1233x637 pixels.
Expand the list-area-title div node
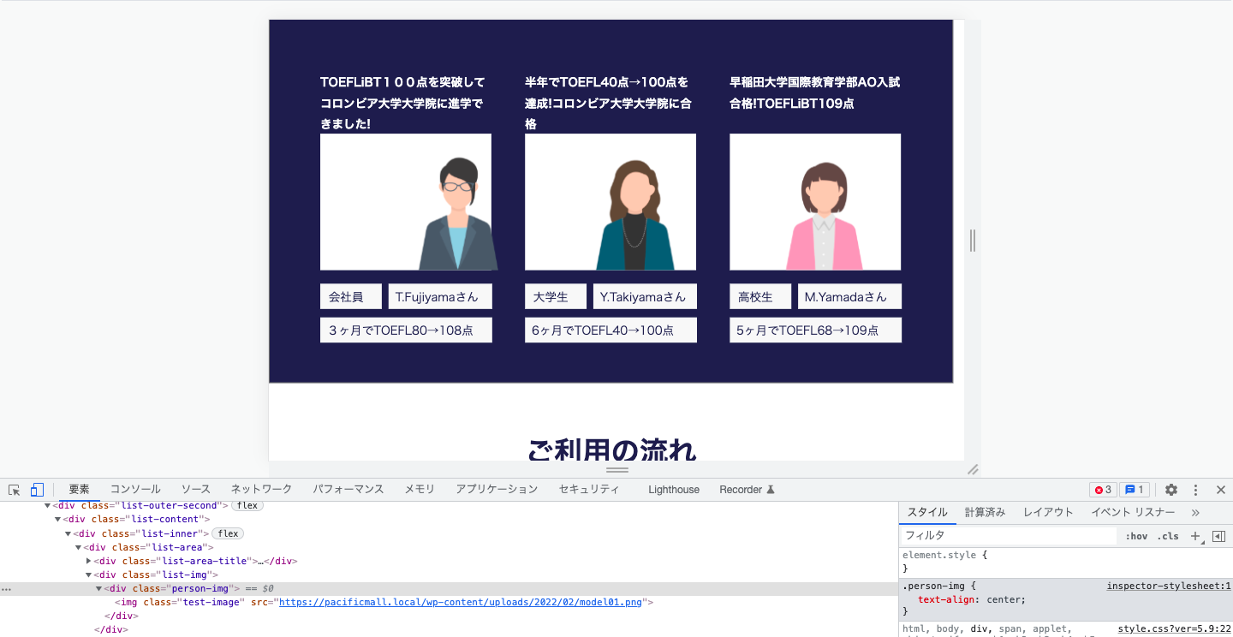point(88,560)
